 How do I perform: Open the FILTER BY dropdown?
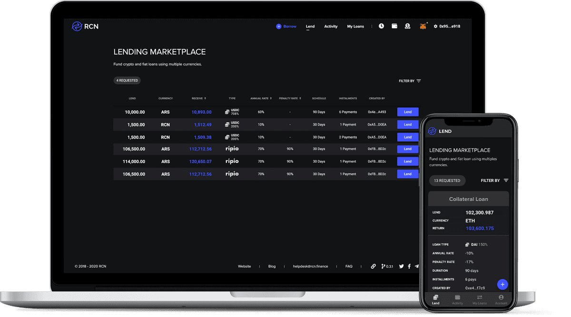point(409,81)
